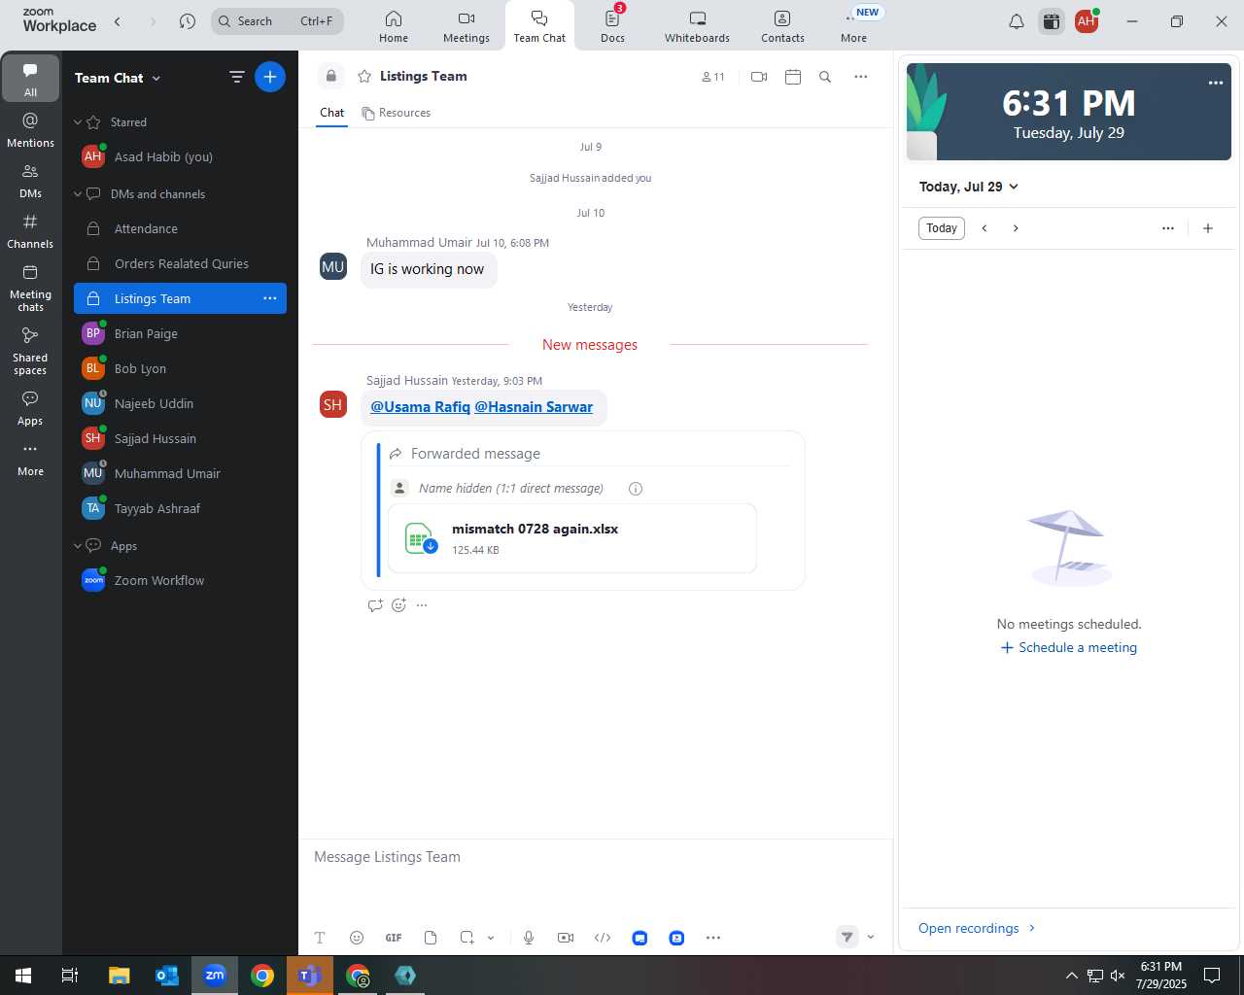Open the Today, Jul 29 date dropdown
The height and width of the screenshot is (995, 1244).
tap(969, 187)
